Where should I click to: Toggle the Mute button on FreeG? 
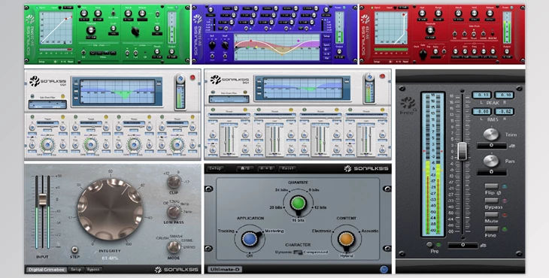491,215
